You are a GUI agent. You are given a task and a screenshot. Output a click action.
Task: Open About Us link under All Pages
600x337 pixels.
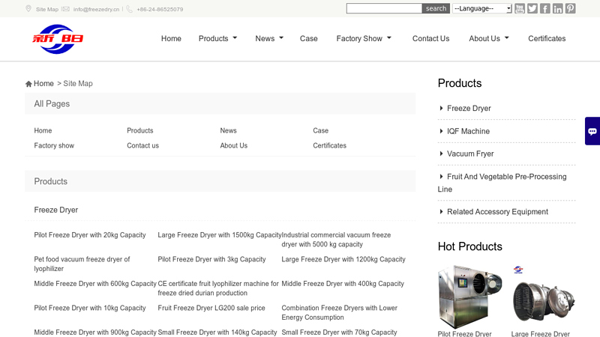(234, 145)
